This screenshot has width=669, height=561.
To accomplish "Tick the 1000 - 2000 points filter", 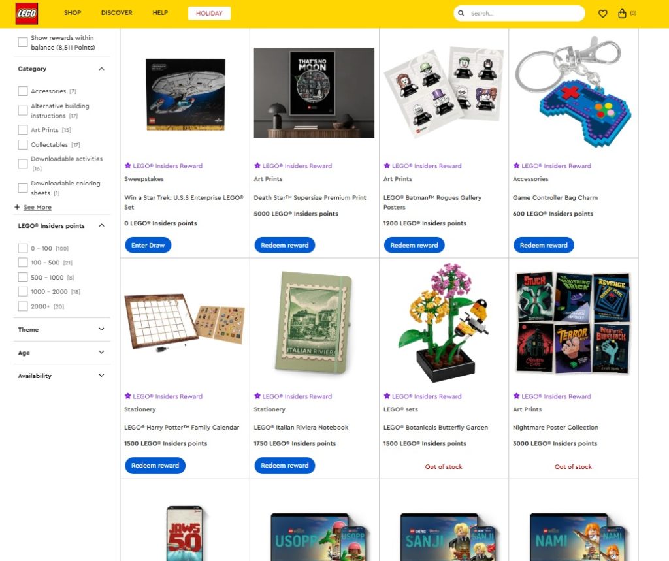I will point(23,291).
